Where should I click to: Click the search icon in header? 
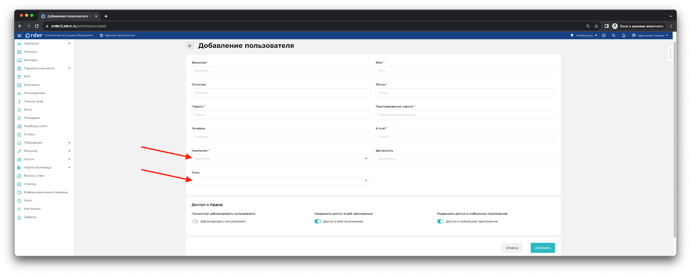pos(613,35)
